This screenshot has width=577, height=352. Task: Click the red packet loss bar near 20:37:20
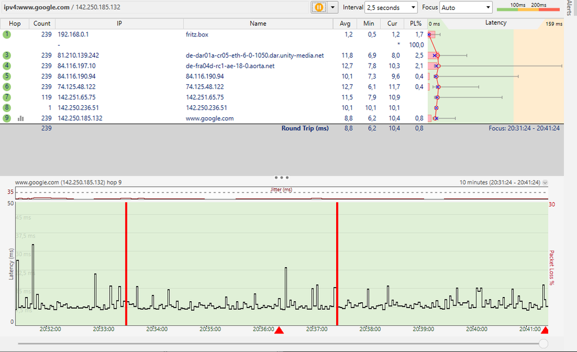pos(337,264)
